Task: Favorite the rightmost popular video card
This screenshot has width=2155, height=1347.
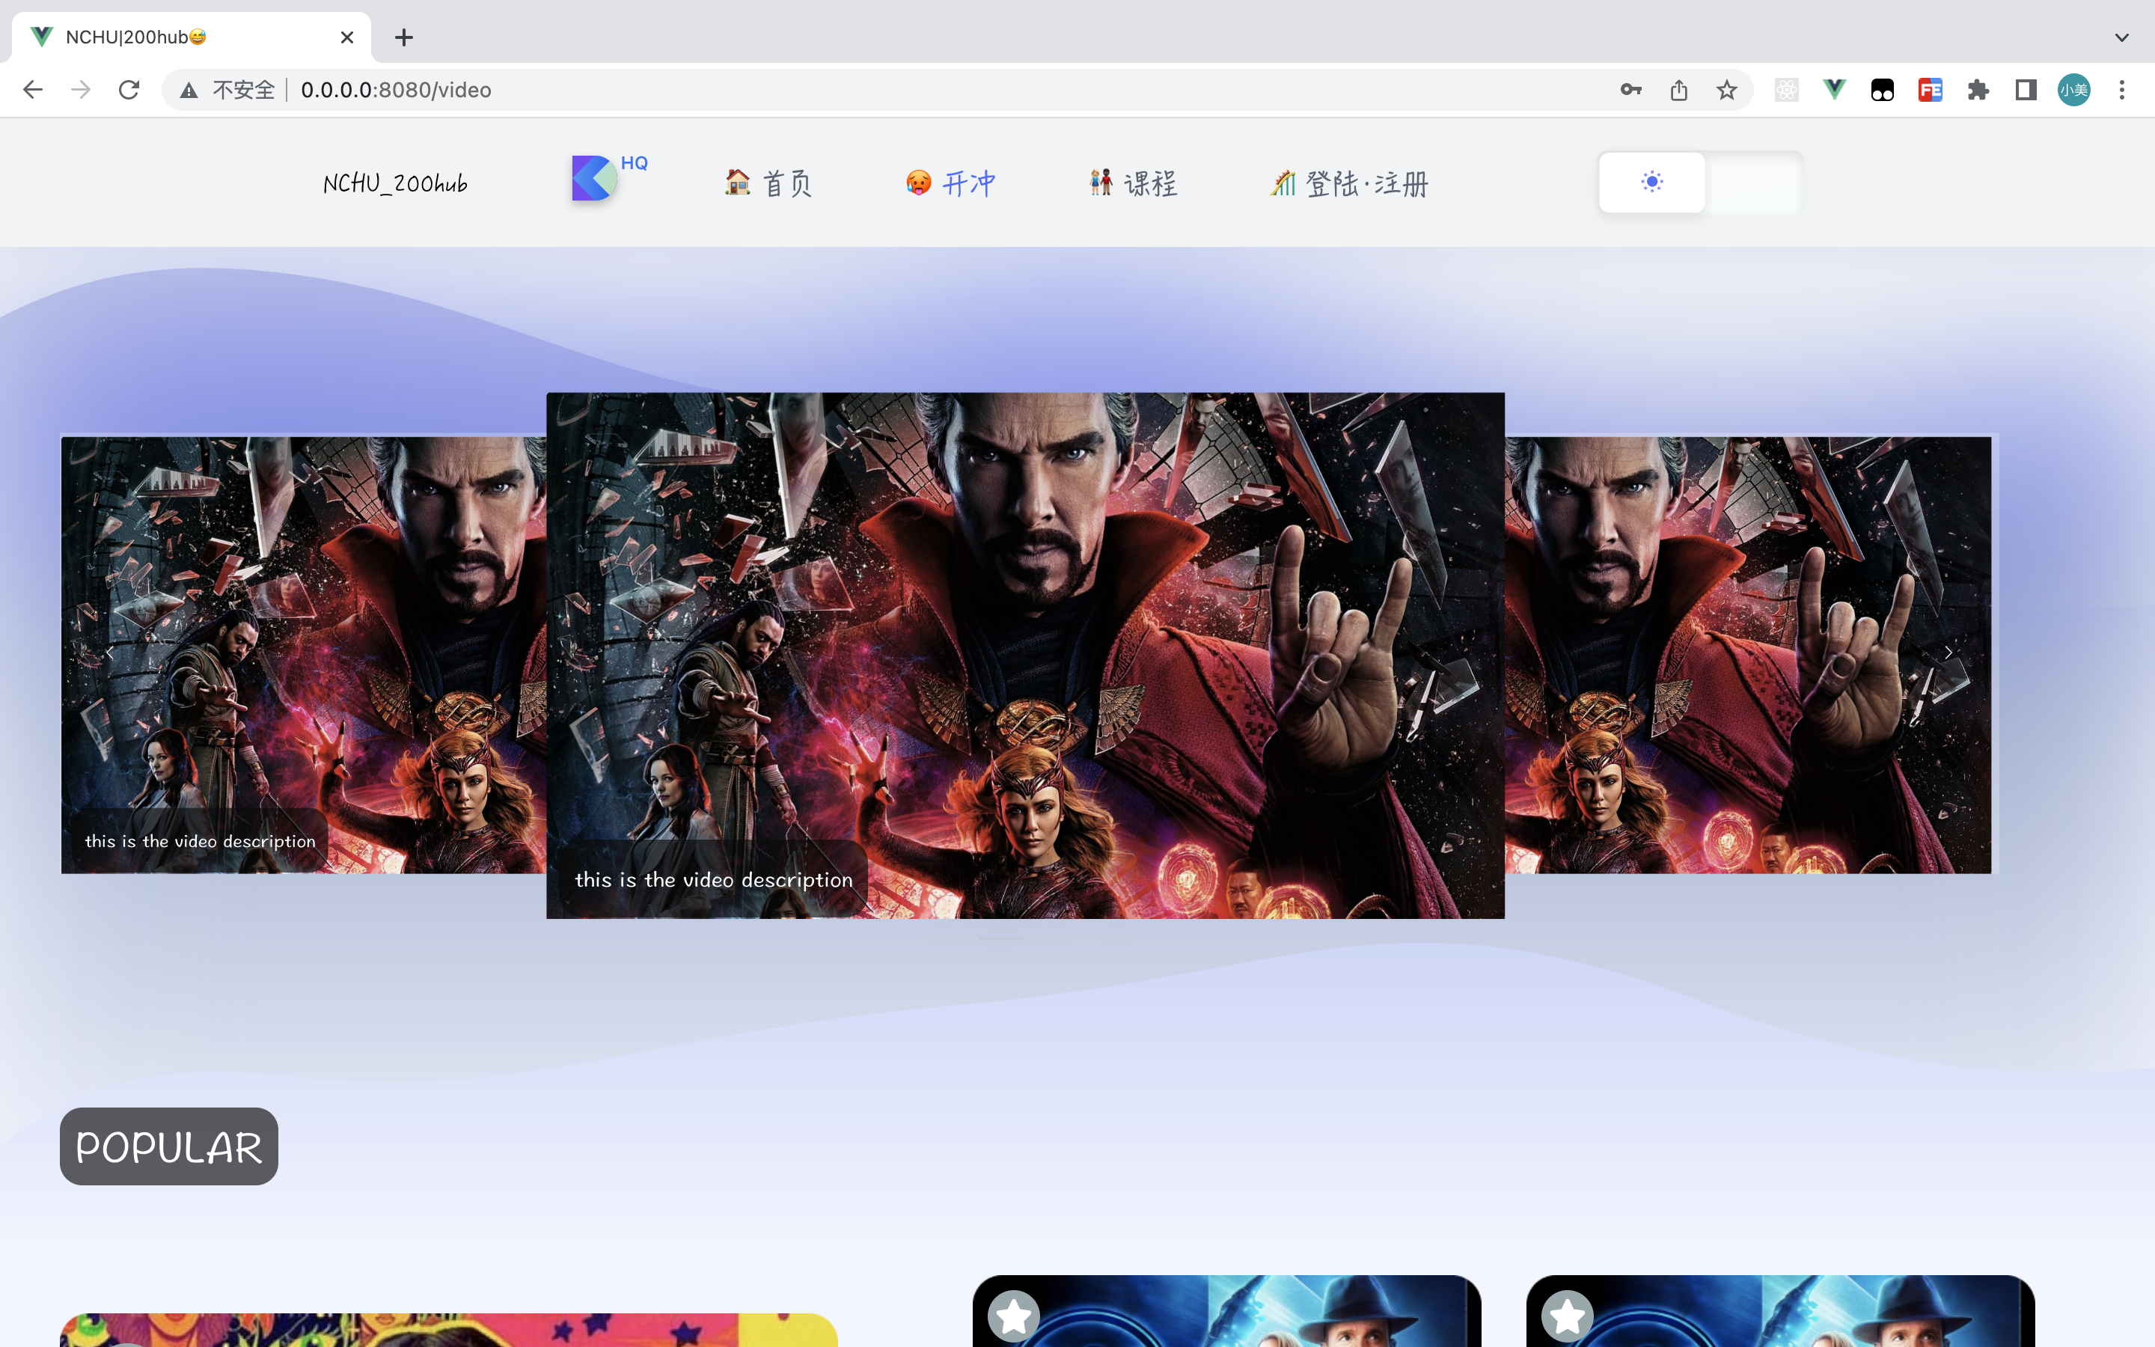Action: [x=1568, y=1315]
